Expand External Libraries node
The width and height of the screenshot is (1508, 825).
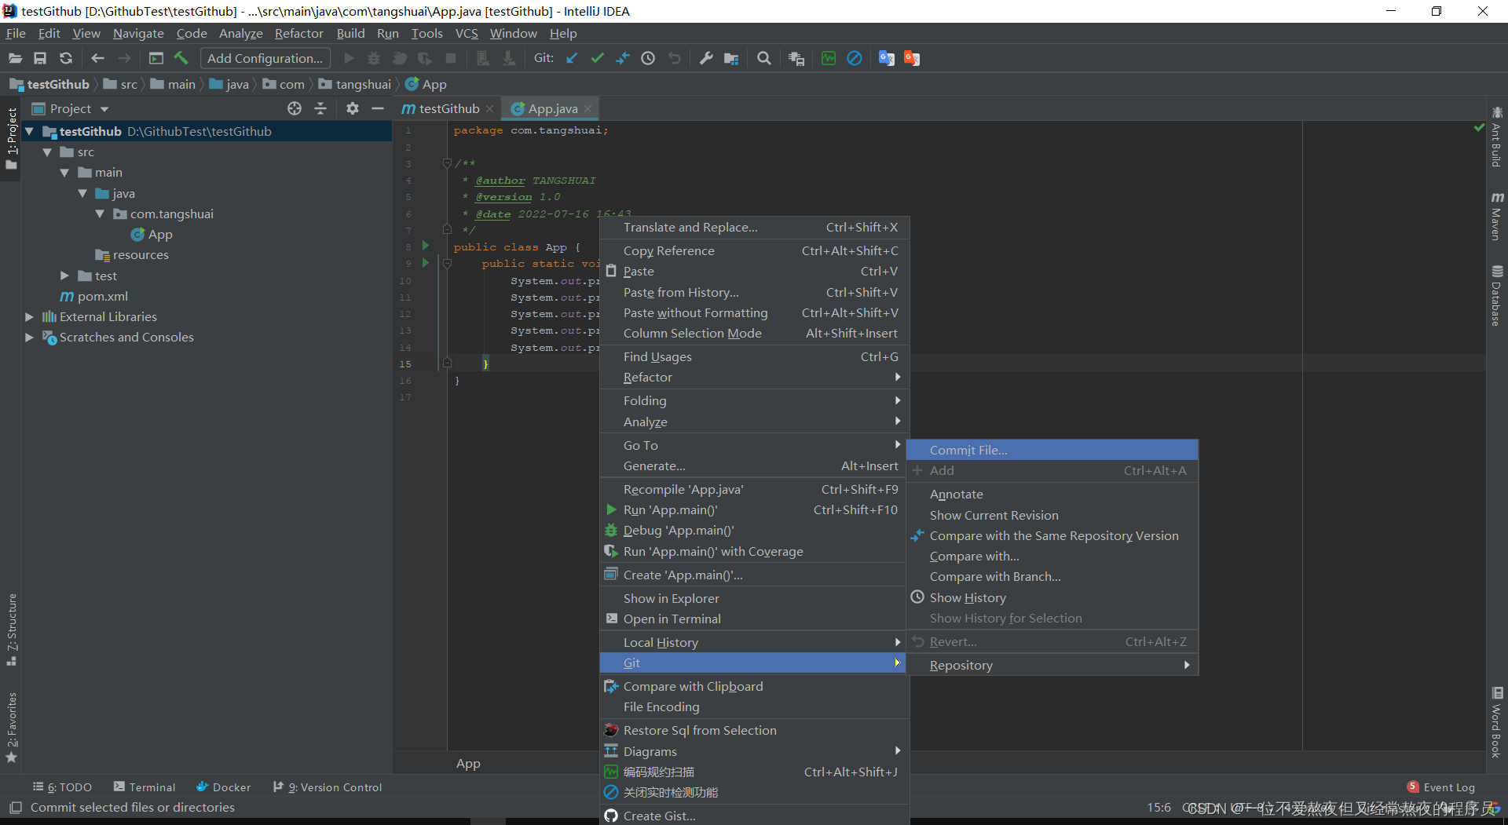(x=30, y=316)
